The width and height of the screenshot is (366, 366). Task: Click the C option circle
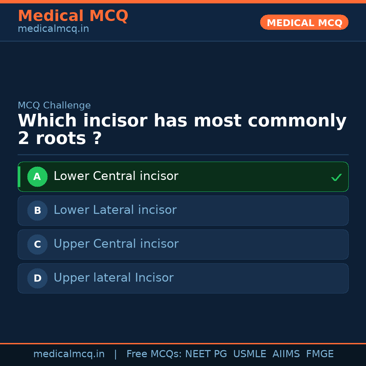pos(37,244)
